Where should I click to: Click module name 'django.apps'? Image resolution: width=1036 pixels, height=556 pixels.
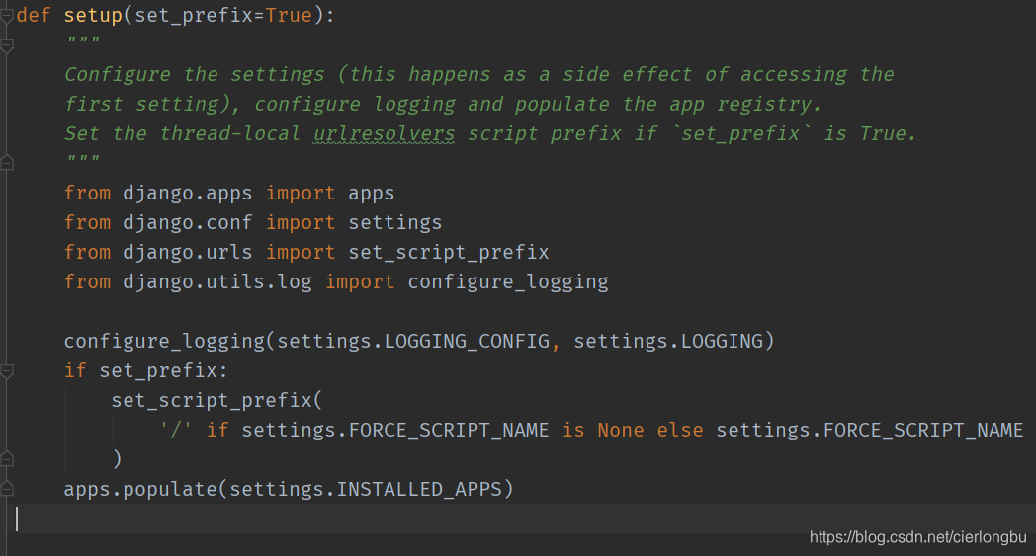click(188, 194)
